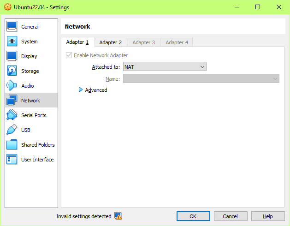This screenshot has width=290, height=226.
Task: Click the Advanced label text
Action: 96,90
